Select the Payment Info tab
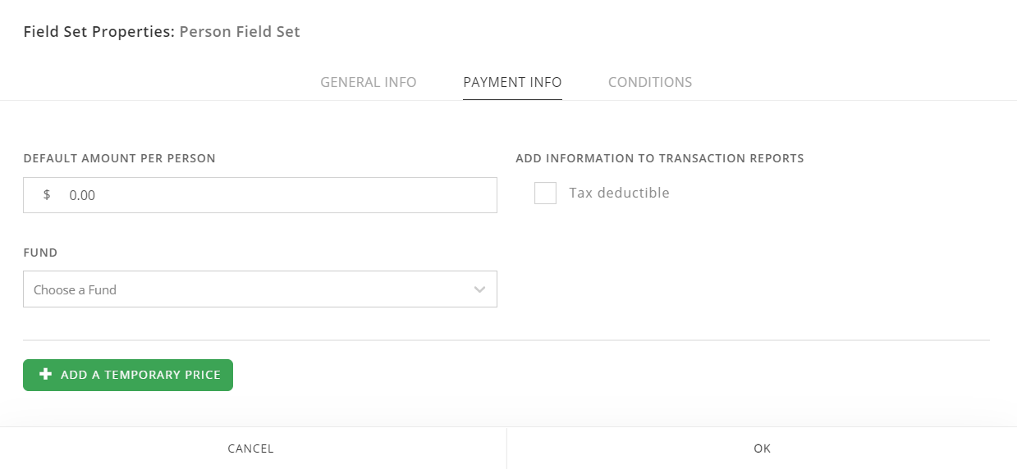Viewport: 1017px width, 469px height. click(512, 82)
